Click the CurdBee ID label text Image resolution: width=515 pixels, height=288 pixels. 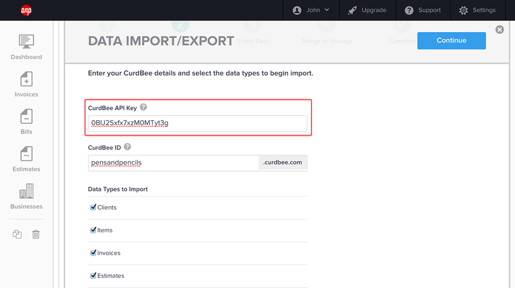point(104,147)
